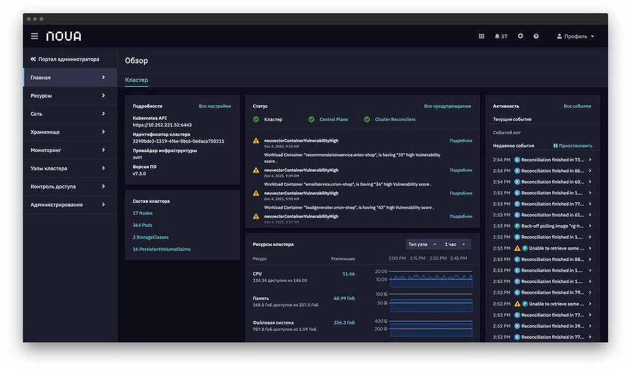Open the apps grid launcher icon
This screenshot has height=375, width=631.
(x=481, y=37)
